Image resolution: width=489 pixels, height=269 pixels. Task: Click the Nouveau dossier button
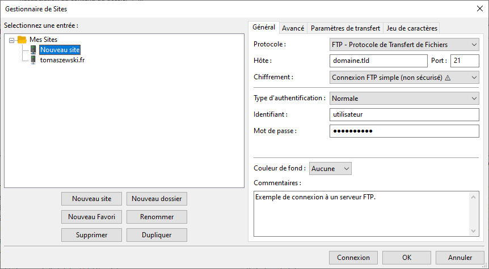pyautogui.click(x=157, y=199)
